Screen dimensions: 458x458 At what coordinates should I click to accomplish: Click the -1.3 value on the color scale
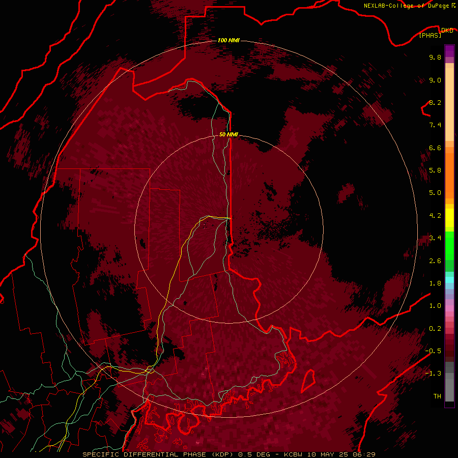click(x=433, y=374)
